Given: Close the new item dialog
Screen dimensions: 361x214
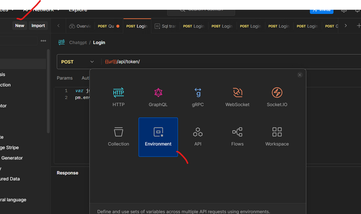Looking at the screenshot, I should point(300,75).
